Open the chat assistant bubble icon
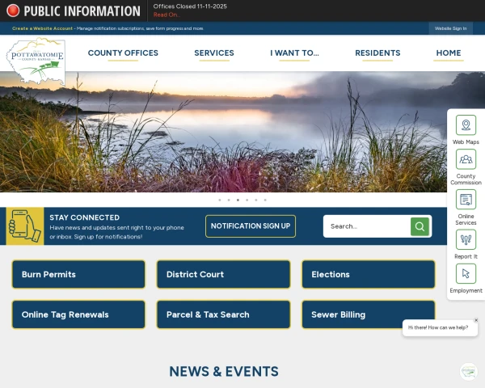 coord(469,371)
